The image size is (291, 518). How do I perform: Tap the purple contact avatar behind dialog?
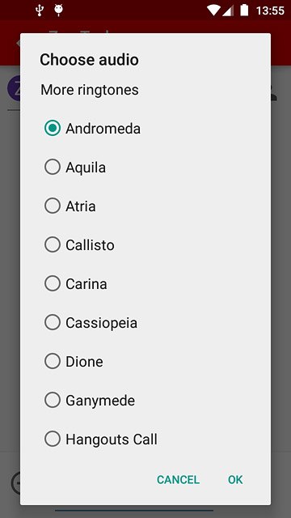click(14, 88)
